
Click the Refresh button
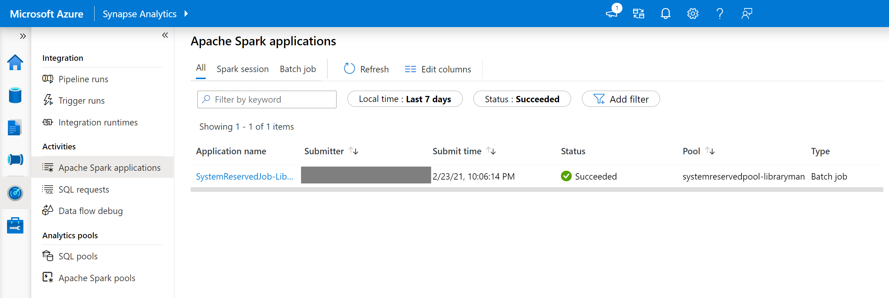(366, 69)
